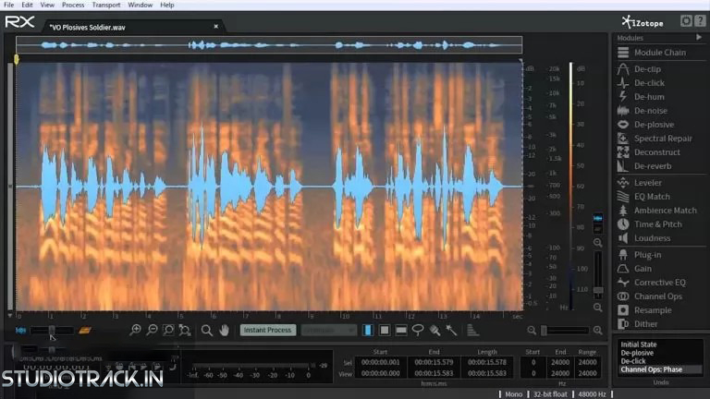This screenshot has width=710, height=399.
Task: Toggle the Time-Frequency selection tool
Action: pyautogui.click(x=385, y=331)
